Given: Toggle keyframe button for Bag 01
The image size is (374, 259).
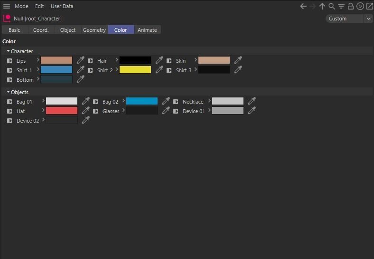Looking at the screenshot, I should [9, 102].
